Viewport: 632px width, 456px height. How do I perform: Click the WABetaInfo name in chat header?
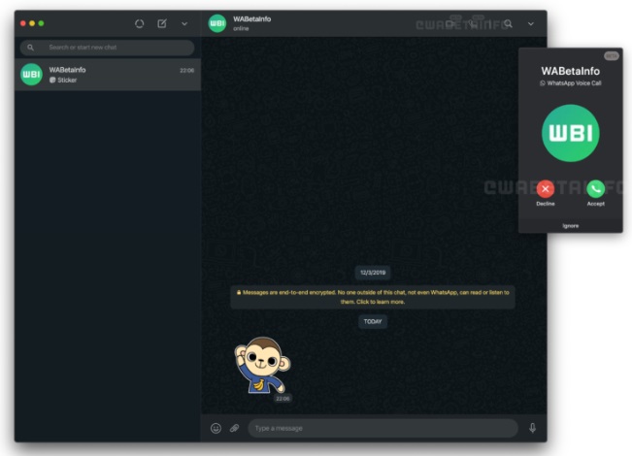coord(251,19)
